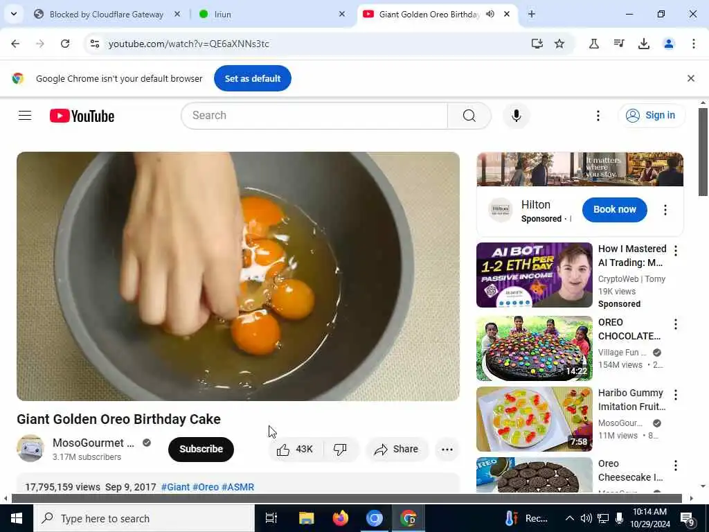Switch to the Iriun tab
Screen dimensions: 709x532
[x=271, y=14]
